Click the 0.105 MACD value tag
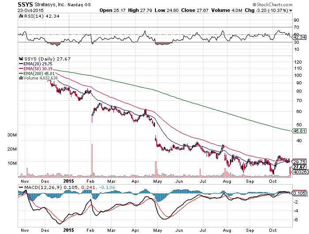The height and width of the screenshot is (234, 309). [299, 193]
